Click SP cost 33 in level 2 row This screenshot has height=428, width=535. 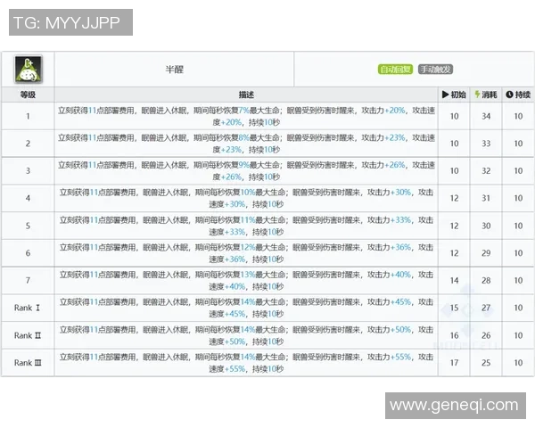tap(486, 144)
